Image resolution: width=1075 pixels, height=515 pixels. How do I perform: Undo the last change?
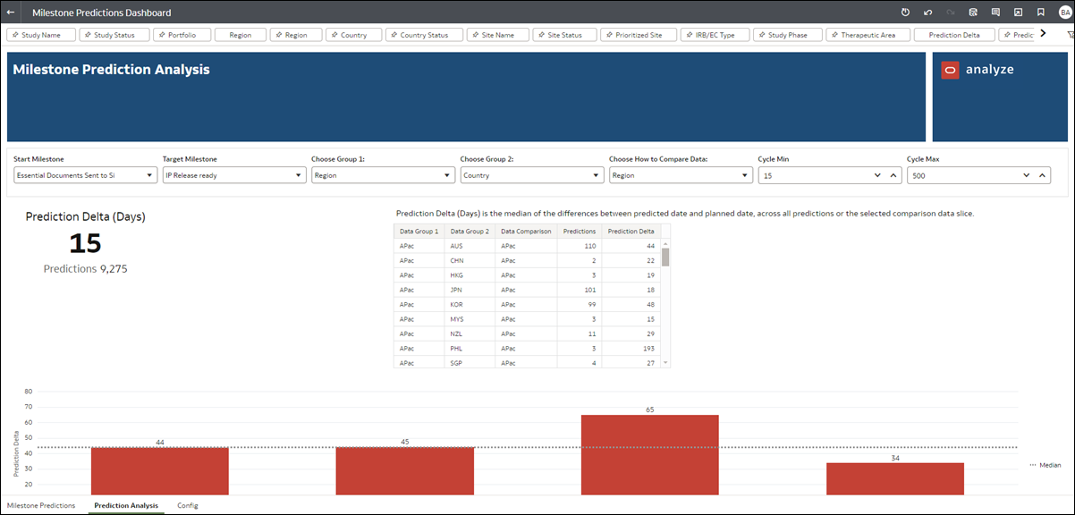click(x=928, y=13)
